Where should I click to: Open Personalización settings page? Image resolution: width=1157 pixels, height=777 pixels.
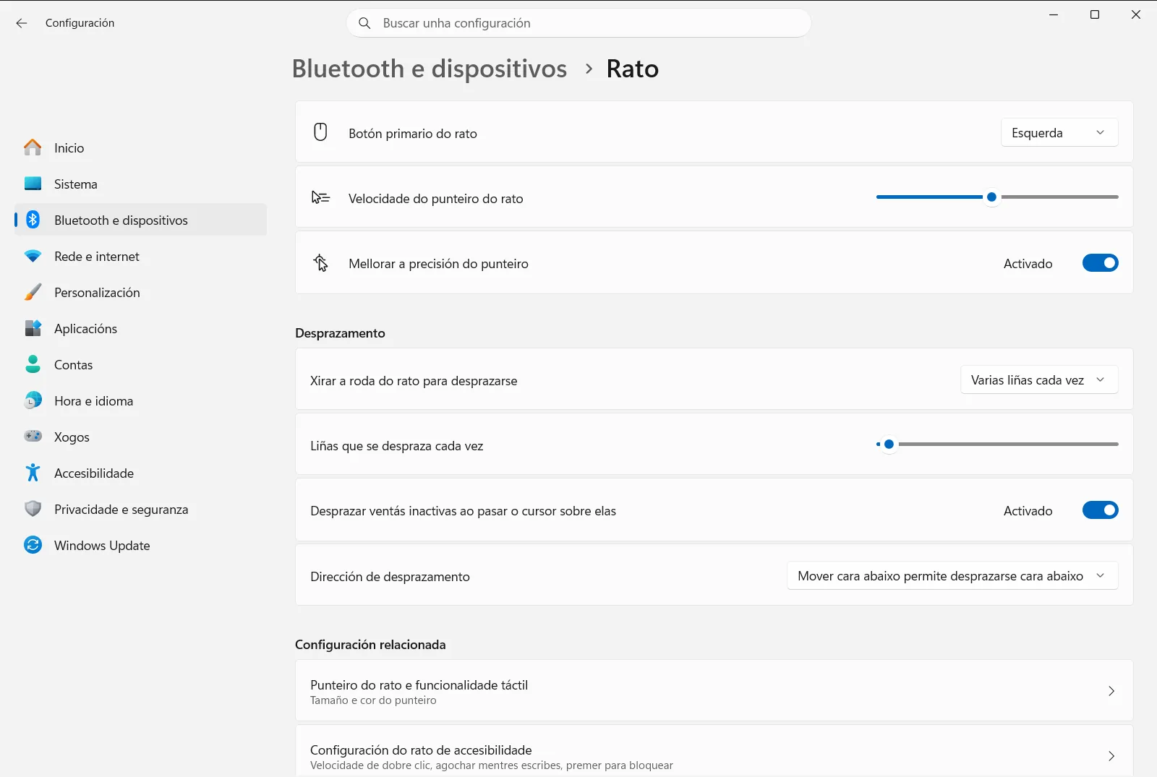coord(140,292)
